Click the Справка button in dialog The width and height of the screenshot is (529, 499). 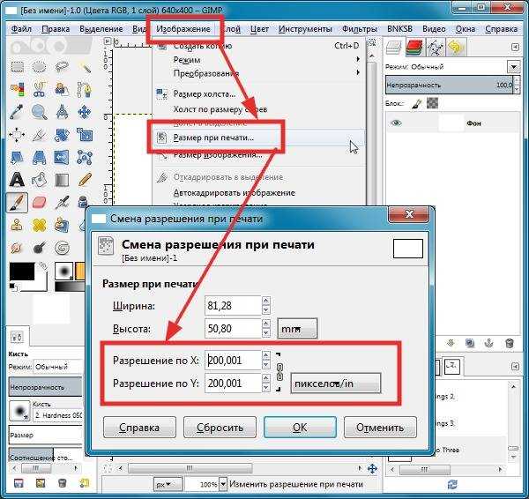coord(139,427)
